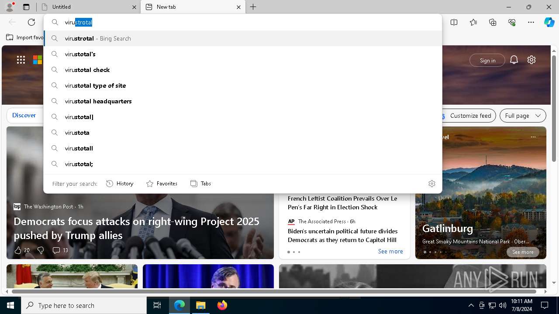
Task: Open Task View on the taskbar
Action: pyautogui.click(x=157, y=305)
